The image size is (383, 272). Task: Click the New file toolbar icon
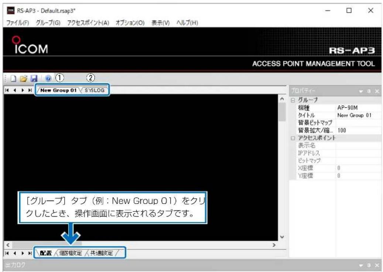pos(13,78)
